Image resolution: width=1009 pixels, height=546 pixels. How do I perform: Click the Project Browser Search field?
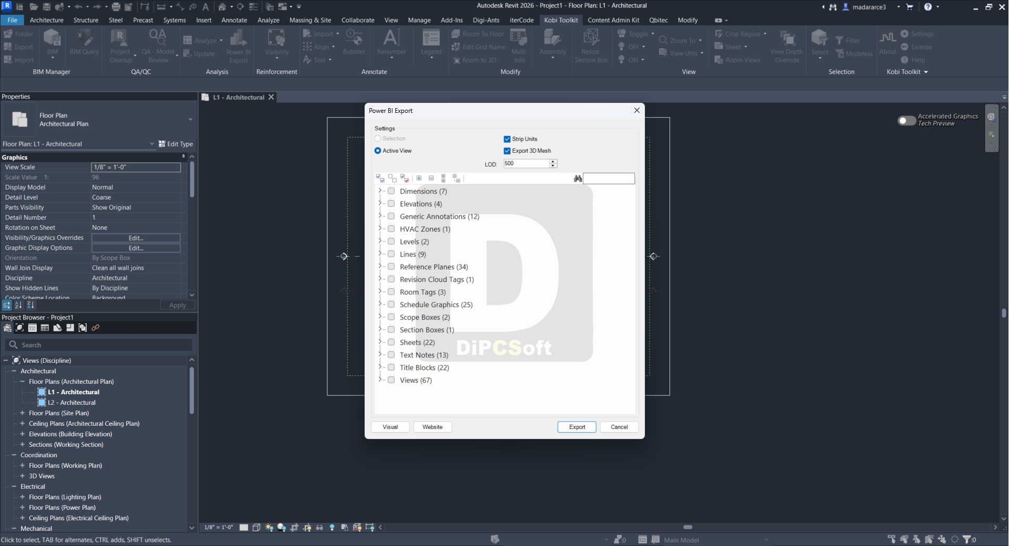[x=100, y=345]
